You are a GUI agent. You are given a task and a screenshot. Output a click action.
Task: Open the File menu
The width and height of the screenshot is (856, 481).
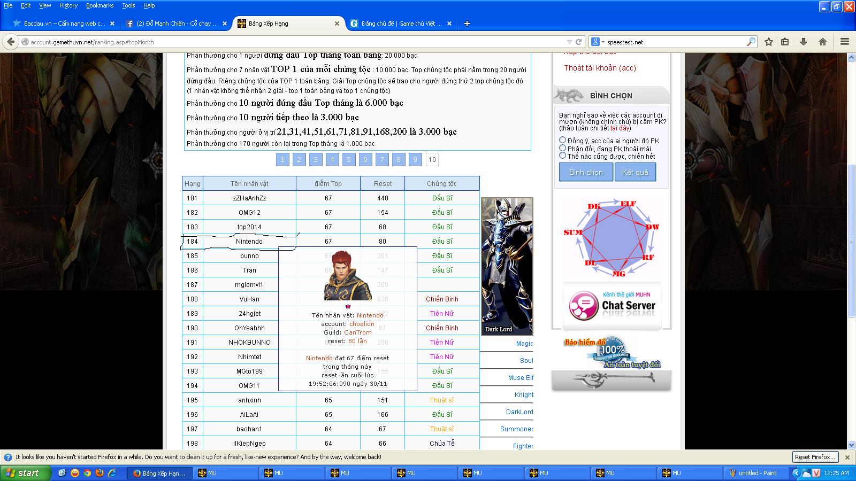[x=8, y=5]
